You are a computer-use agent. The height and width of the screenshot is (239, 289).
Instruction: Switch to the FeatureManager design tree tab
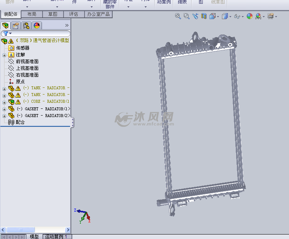[x=5, y=26]
